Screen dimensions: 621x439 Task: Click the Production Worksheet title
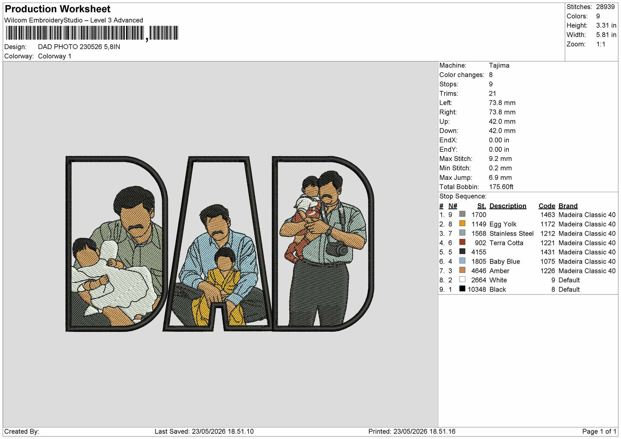click(x=58, y=9)
